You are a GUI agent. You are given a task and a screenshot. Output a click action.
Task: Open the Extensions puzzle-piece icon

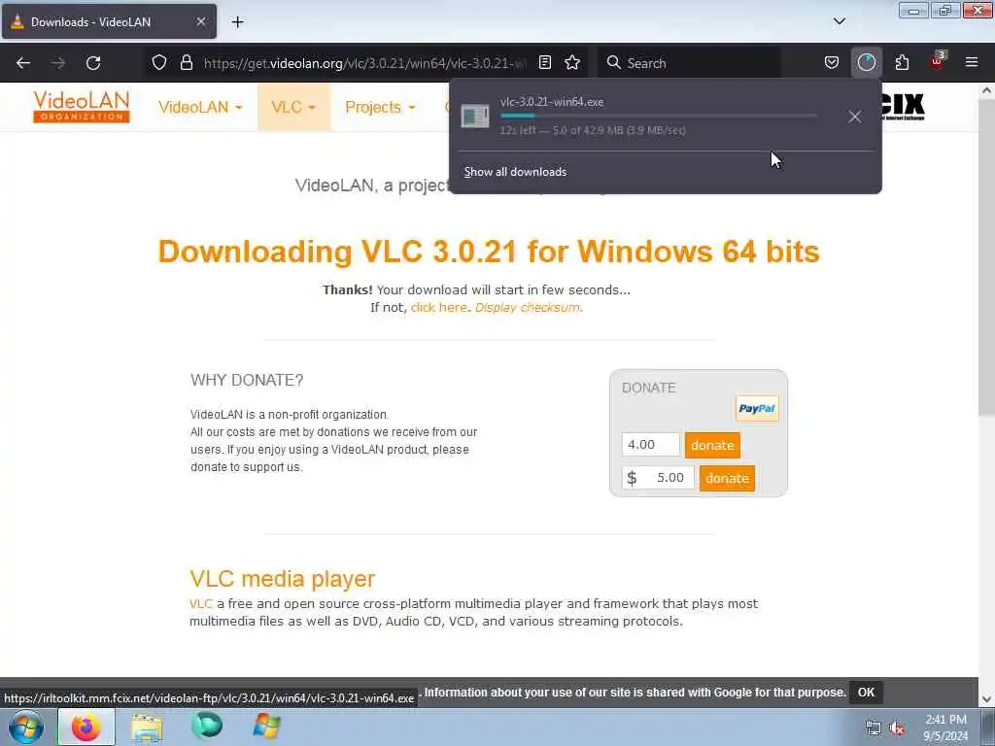point(902,62)
